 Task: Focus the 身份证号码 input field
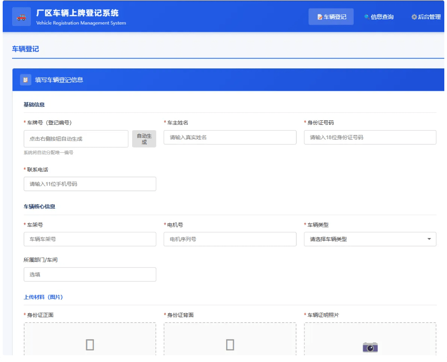(x=370, y=137)
